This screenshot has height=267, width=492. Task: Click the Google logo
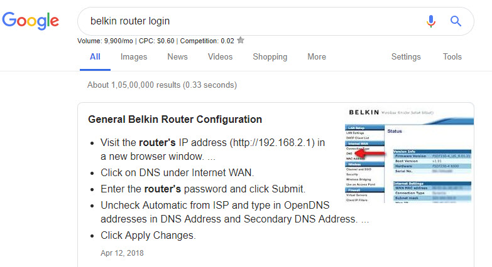[30, 21]
